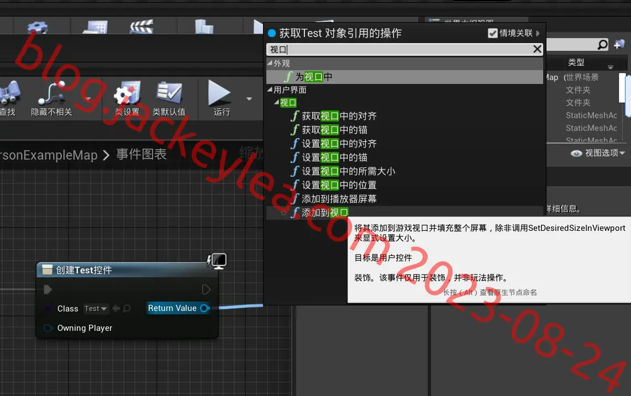Click the outliner vertical scrollbar
Viewport: 631px width, 396px height.
(623, 88)
